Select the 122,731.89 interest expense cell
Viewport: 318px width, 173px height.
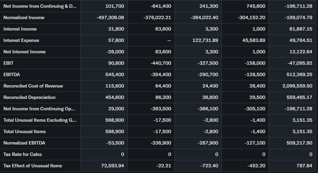(204, 40)
